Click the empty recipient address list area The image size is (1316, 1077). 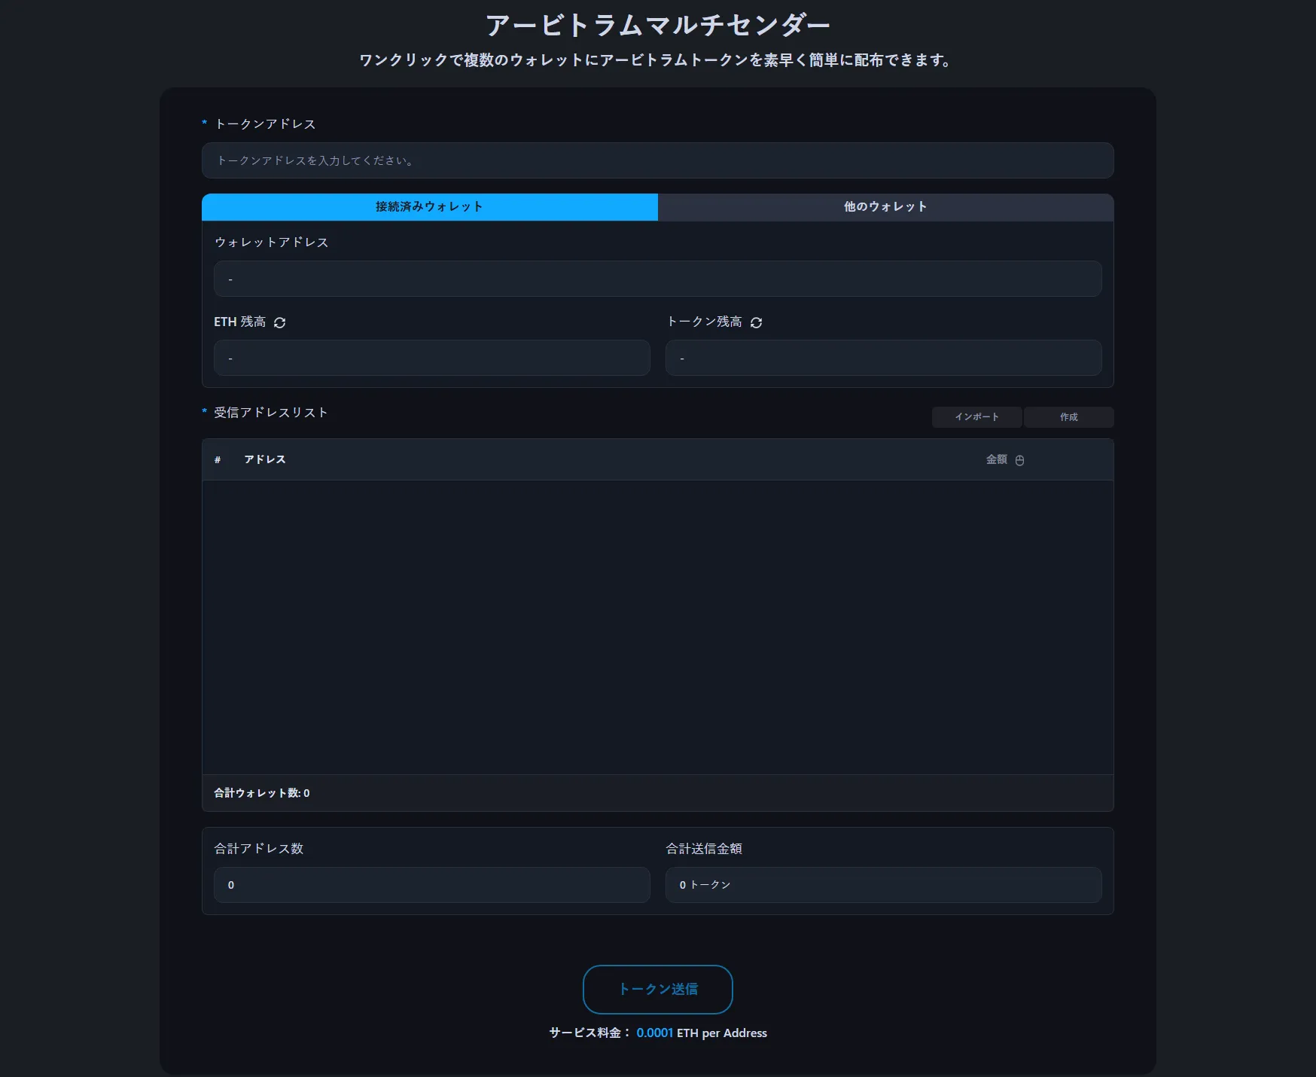(x=657, y=627)
